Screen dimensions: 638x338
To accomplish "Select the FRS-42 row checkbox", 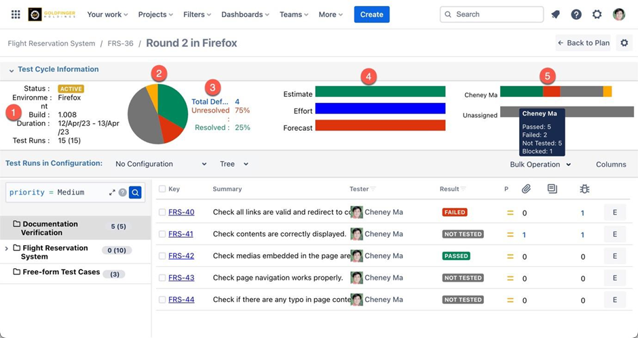I will pyautogui.click(x=162, y=256).
